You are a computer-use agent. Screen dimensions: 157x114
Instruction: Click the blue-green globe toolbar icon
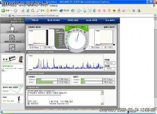point(95,11)
